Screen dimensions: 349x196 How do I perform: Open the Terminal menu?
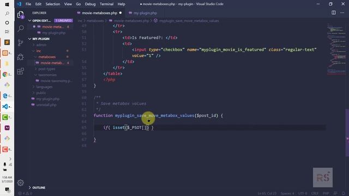107,4
